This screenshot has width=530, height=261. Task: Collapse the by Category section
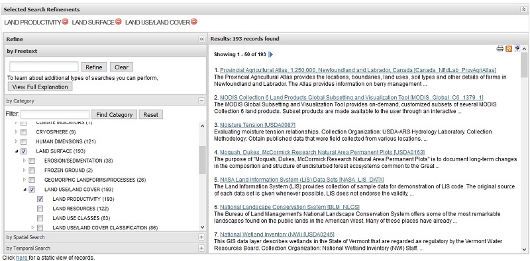pyautogui.click(x=201, y=101)
